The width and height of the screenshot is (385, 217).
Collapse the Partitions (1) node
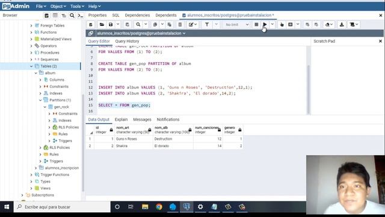click(x=40, y=100)
